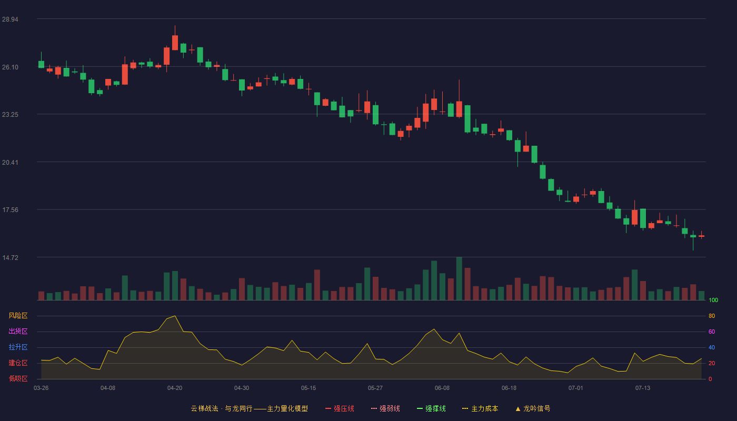The width and height of the screenshot is (737, 421).
Task: Click the highest-priced candlestick above 04-20
Action: tap(175, 42)
